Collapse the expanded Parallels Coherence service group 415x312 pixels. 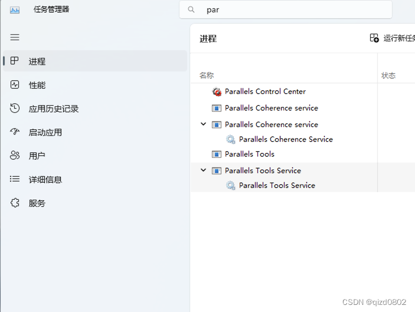pyautogui.click(x=203, y=124)
